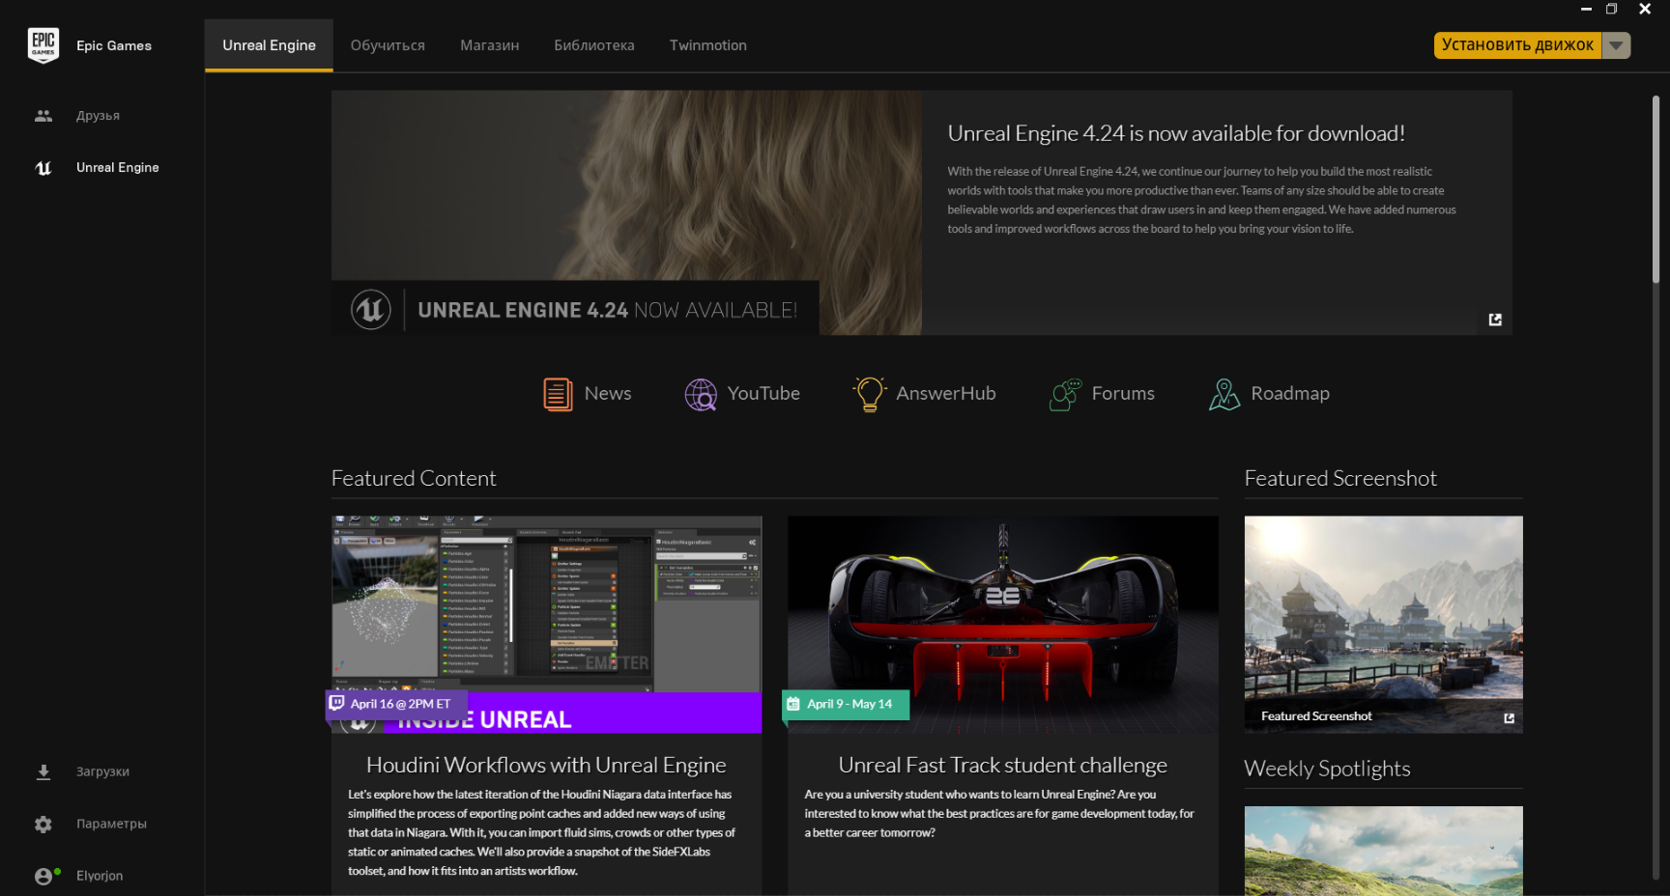Open the Магазин tab
This screenshot has height=896, width=1670.
[490, 45]
